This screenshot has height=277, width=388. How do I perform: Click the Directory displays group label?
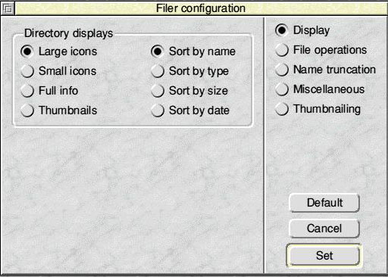68,33
